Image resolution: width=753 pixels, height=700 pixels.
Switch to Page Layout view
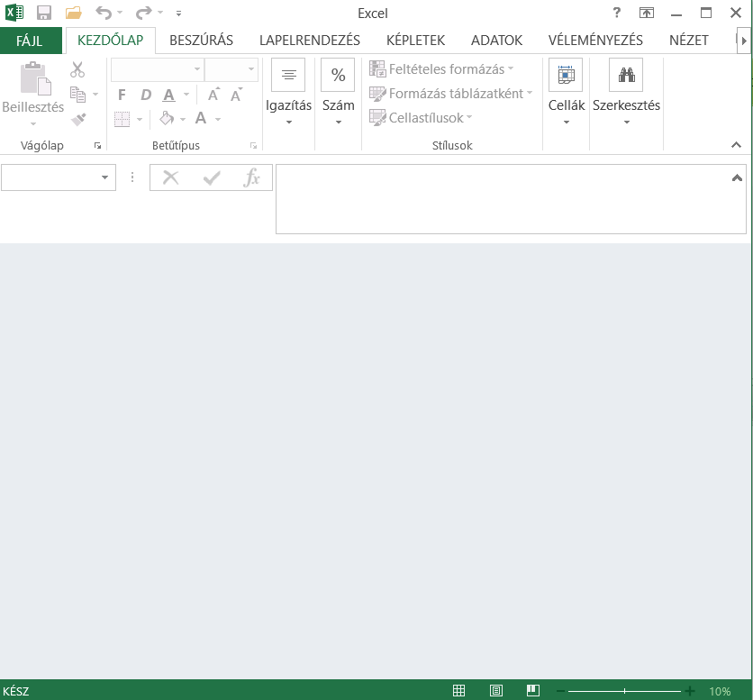[496, 690]
